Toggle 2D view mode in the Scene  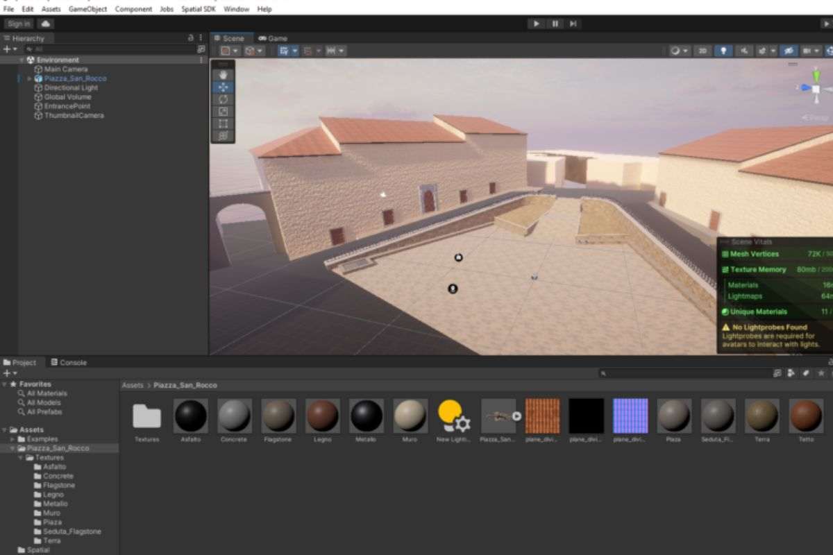tap(703, 51)
